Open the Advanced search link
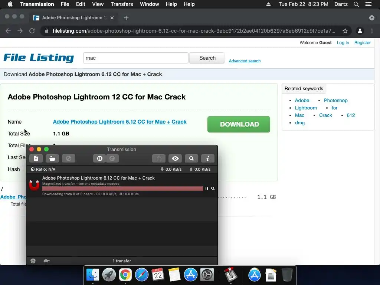380x285 pixels. pyautogui.click(x=245, y=61)
